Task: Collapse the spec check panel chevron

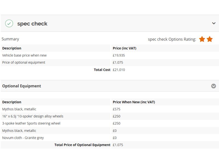Action: (x=214, y=23)
